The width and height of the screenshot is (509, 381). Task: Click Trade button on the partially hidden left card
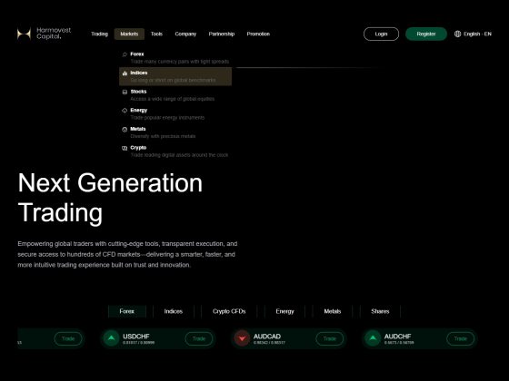click(68, 338)
